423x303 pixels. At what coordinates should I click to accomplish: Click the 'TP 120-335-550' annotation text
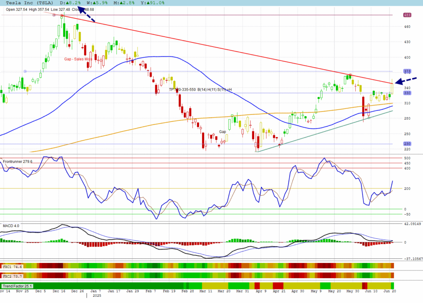coord(182,89)
